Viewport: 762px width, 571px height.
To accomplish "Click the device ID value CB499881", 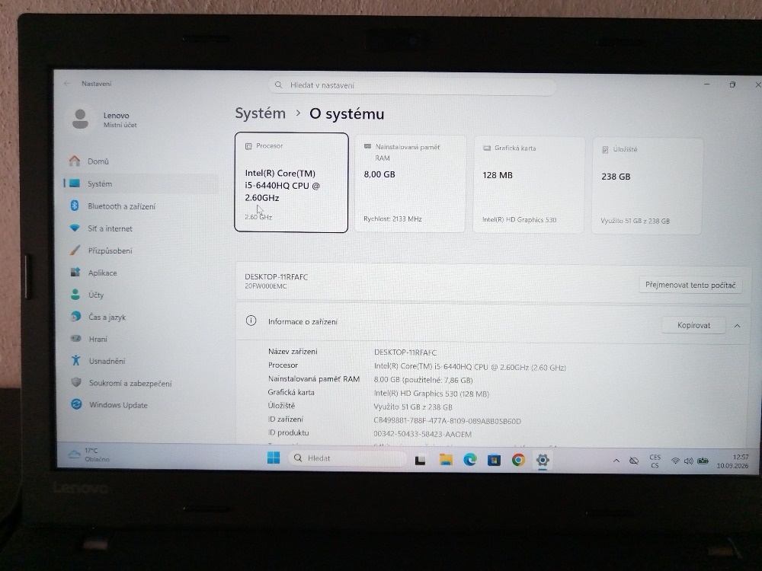I will (447, 421).
